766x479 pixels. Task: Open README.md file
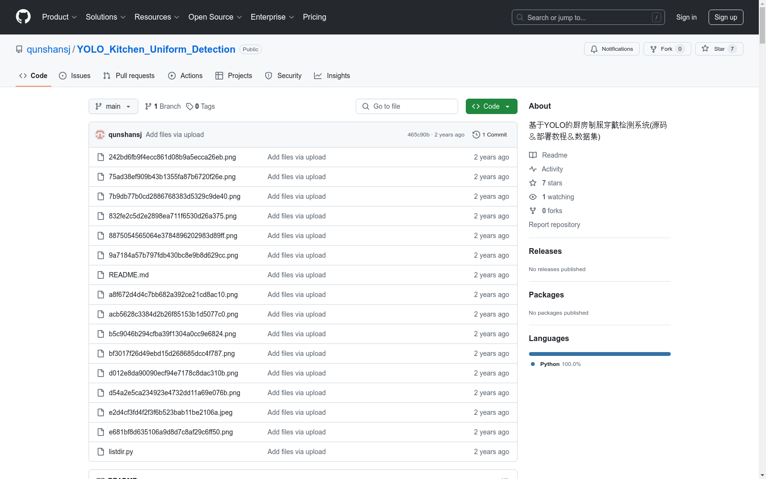pos(129,275)
